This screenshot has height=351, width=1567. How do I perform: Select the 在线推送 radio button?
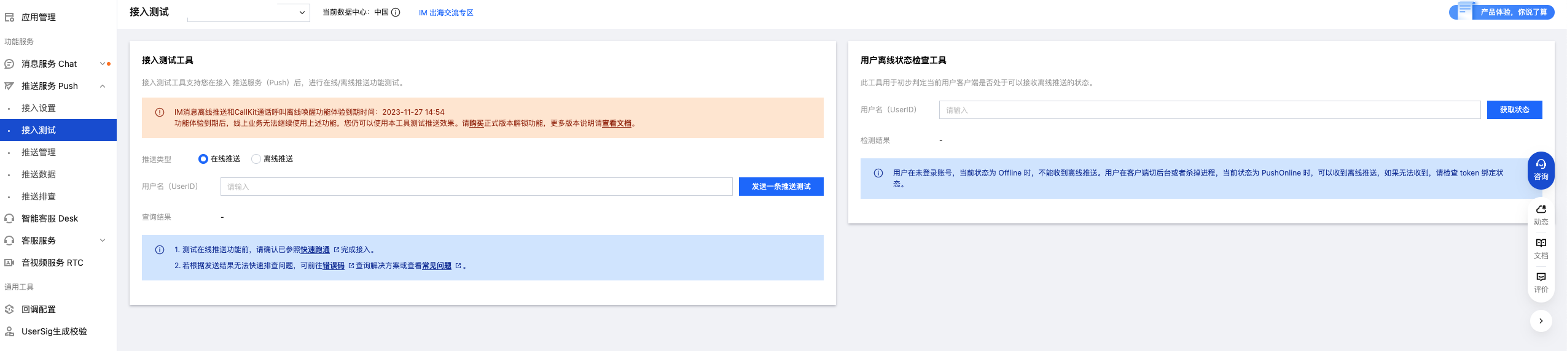click(203, 159)
